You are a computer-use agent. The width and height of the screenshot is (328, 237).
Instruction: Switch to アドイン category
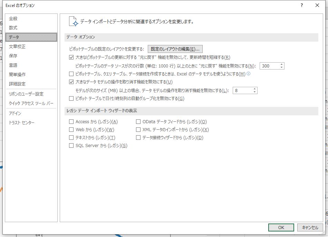[x=31, y=113]
